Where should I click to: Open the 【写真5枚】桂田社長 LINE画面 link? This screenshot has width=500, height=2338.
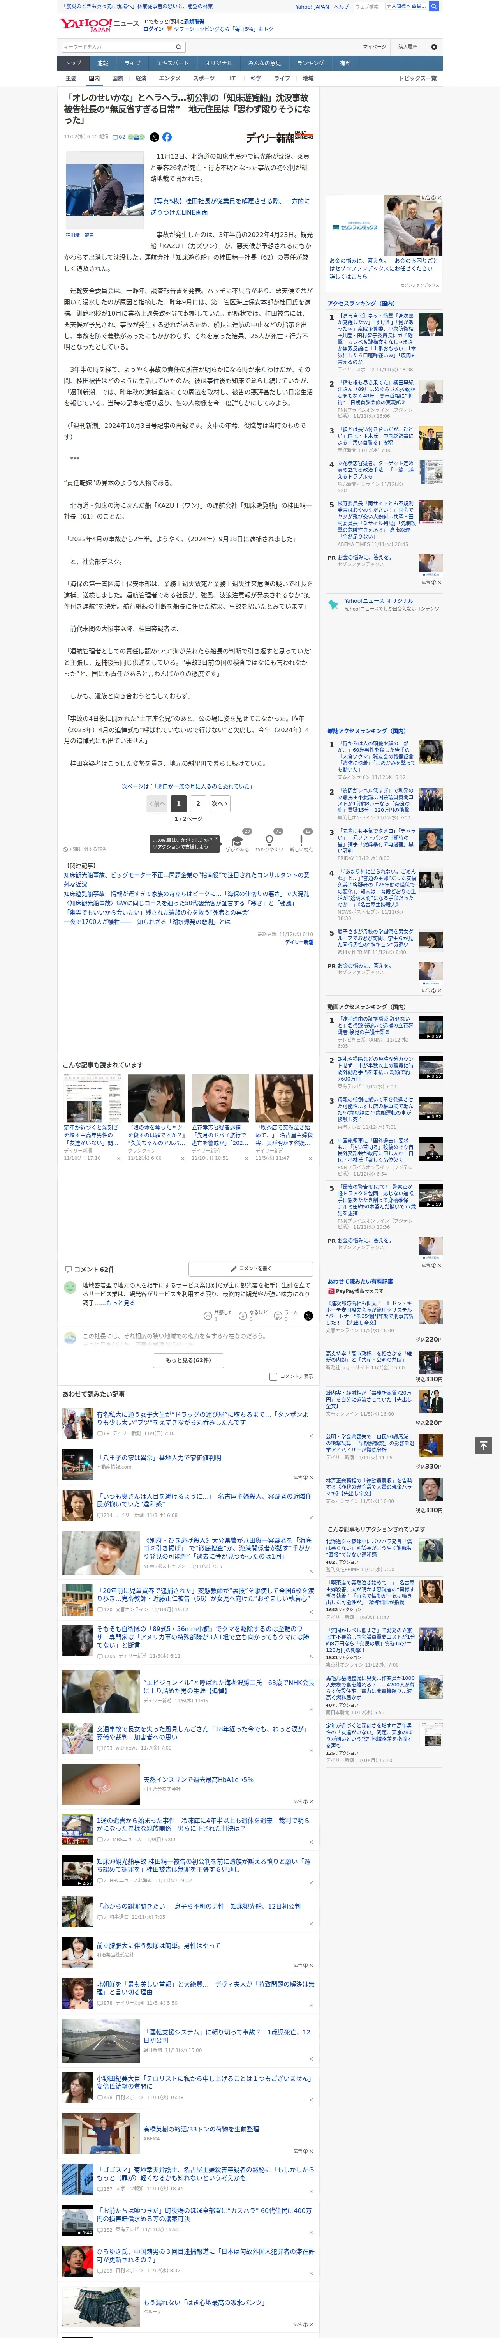point(231,206)
